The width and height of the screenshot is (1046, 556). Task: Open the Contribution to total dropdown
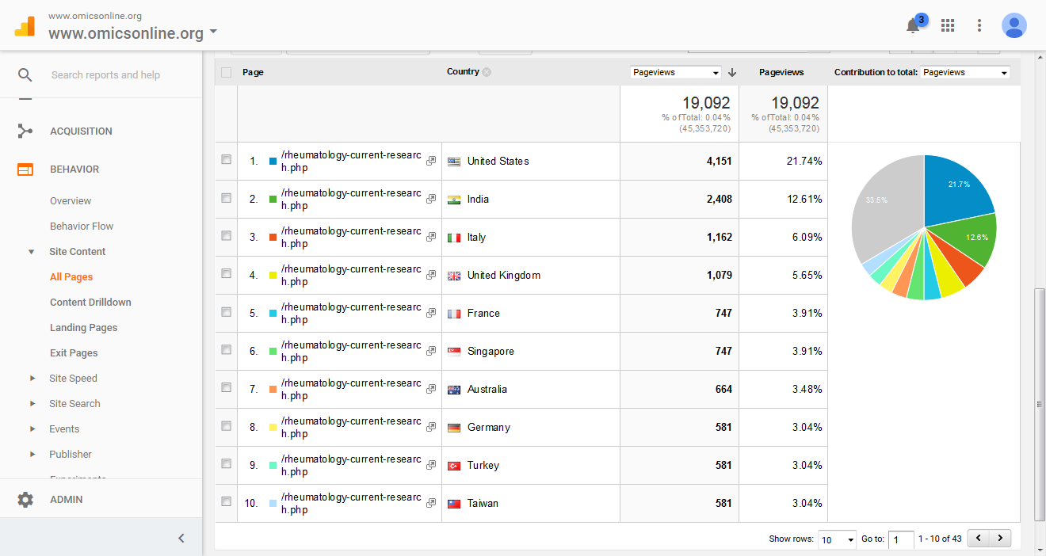click(965, 72)
